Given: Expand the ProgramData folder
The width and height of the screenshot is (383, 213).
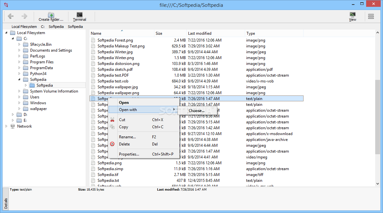Looking at the screenshot, I should click(19, 68).
